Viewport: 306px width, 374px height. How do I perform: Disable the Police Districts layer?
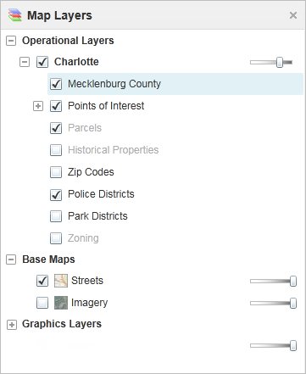pos(56,194)
